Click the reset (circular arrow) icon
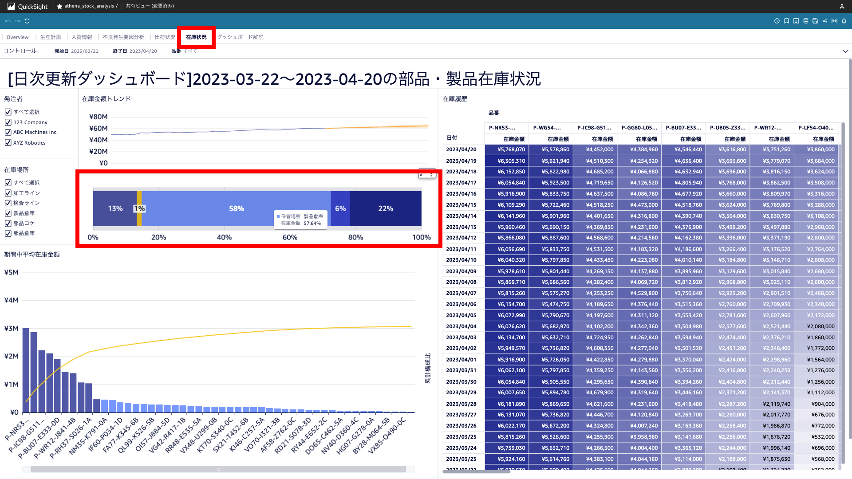The width and height of the screenshot is (852, 479). click(x=27, y=21)
